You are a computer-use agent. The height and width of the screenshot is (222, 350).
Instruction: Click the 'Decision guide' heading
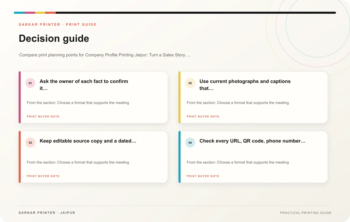(54, 39)
